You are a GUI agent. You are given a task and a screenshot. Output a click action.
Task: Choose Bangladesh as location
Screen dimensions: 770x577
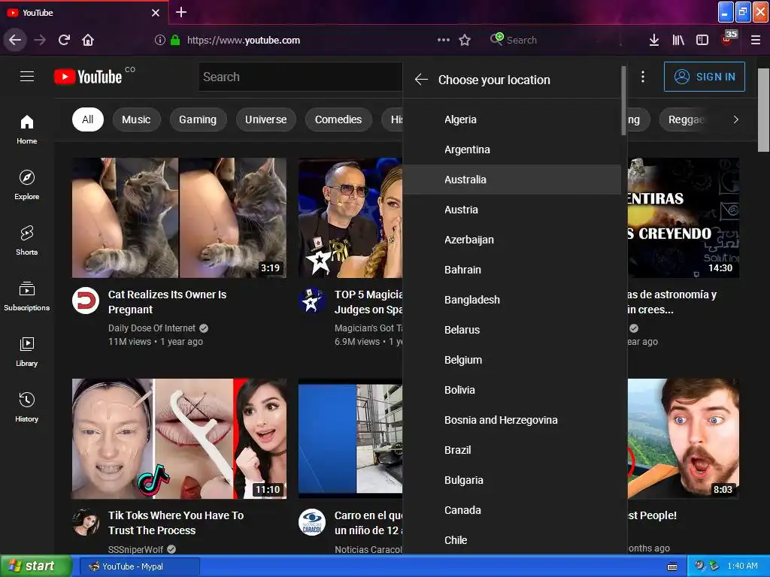[x=511, y=300]
